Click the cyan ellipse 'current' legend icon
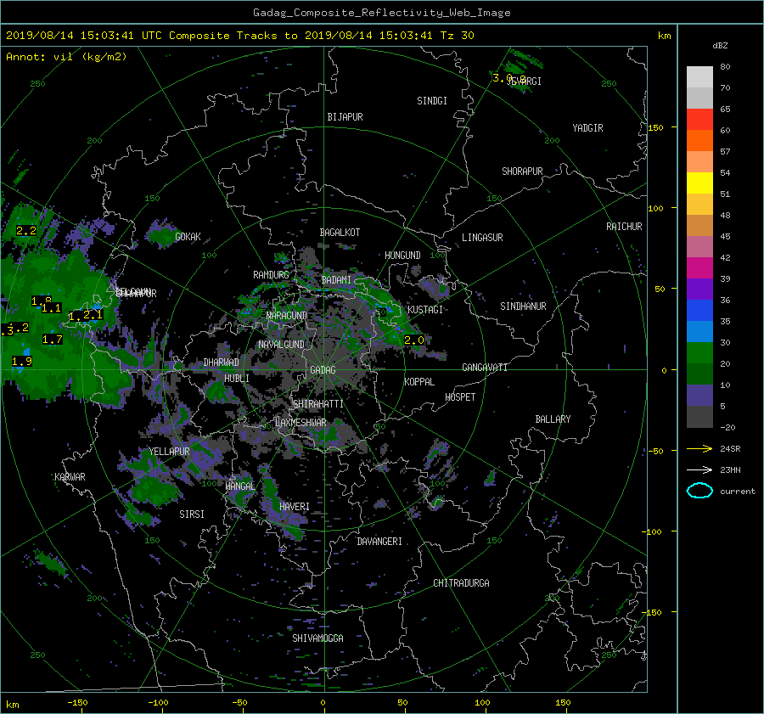The width and height of the screenshot is (764, 714). 699,491
